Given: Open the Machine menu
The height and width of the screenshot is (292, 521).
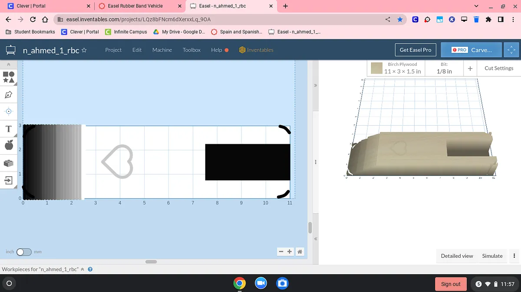Looking at the screenshot, I should [x=162, y=50].
